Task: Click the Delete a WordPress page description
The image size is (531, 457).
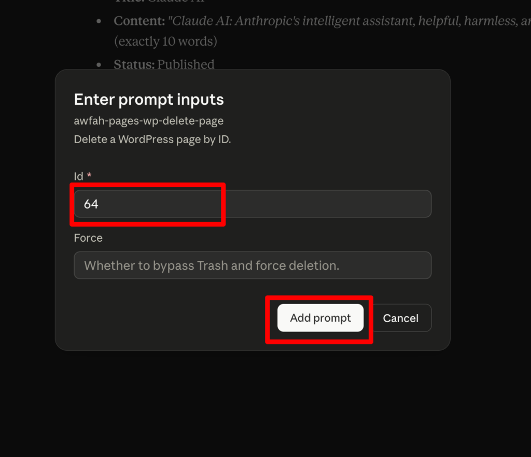Action: pyautogui.click(x=152, y=139)
